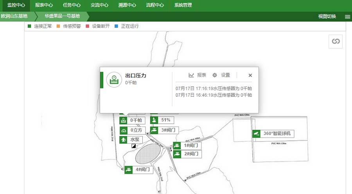The height and width of the screenshot is (194, 352).
Task: Open 报表 chart in the popup
Action: pyautogui.click(x=198, y=75)
